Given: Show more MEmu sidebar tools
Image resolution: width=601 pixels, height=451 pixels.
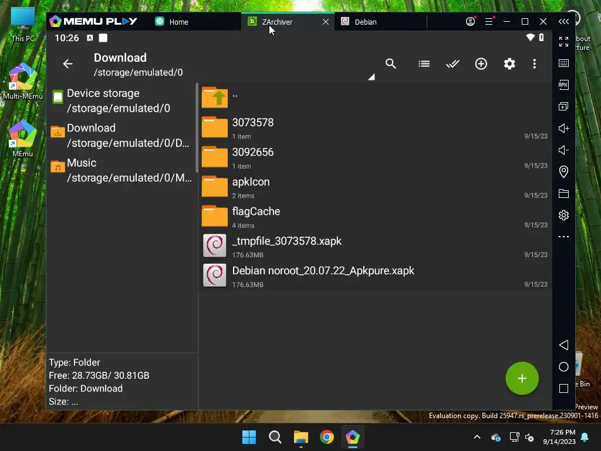Looking at the screenshot, I should 563,237.
